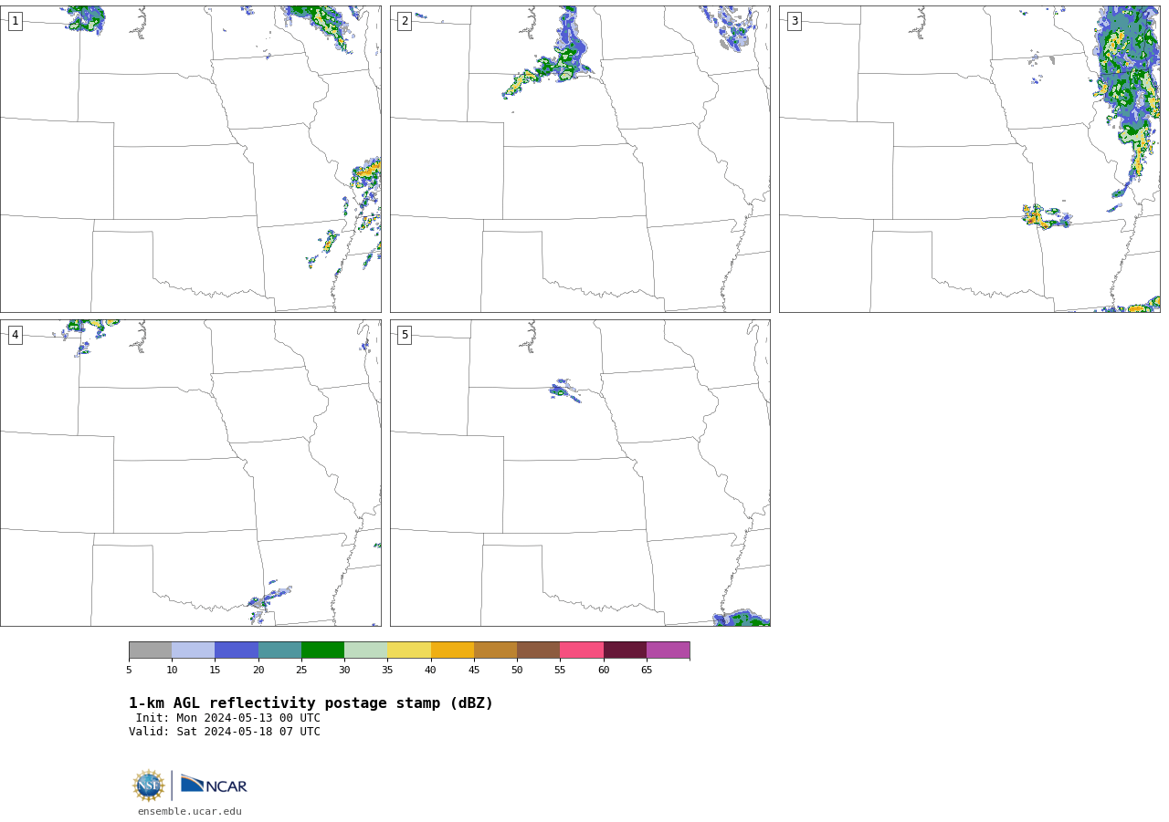Click the panel number 4 label box
1169x822 pixels.
tap(15, 335)
